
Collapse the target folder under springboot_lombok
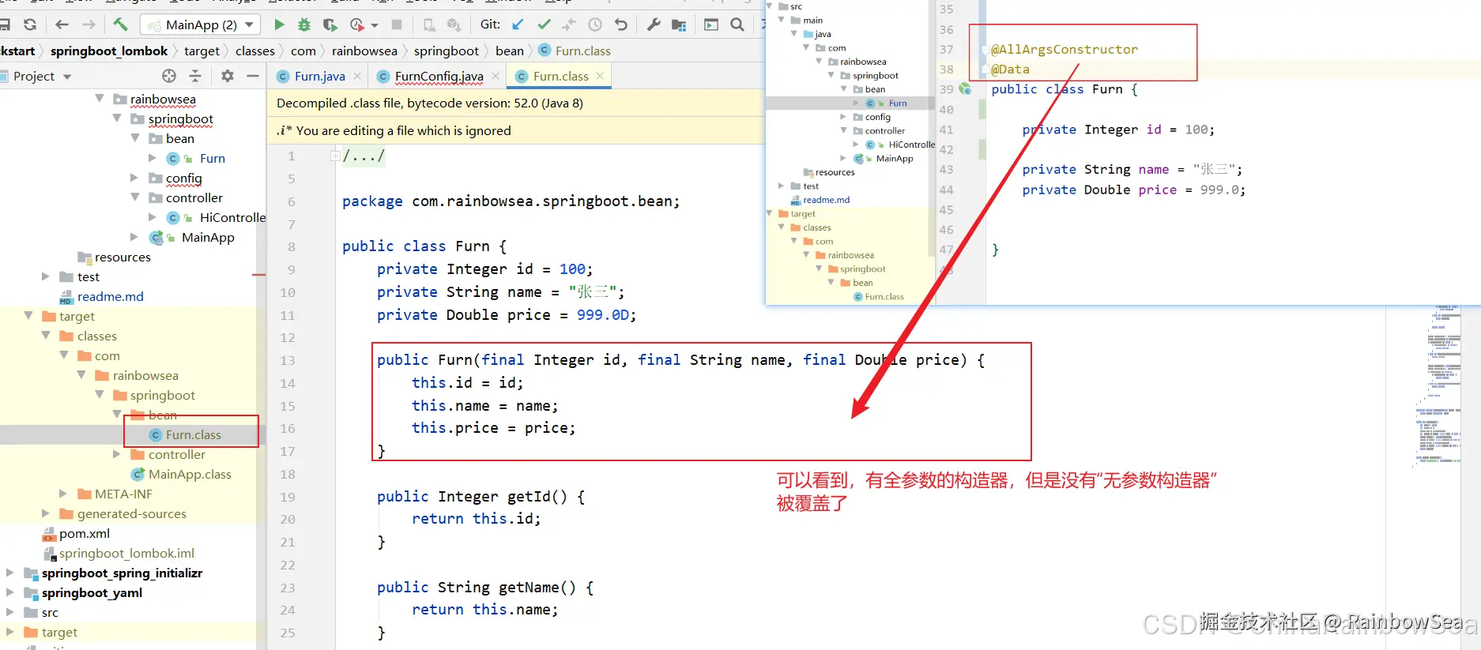28,316
